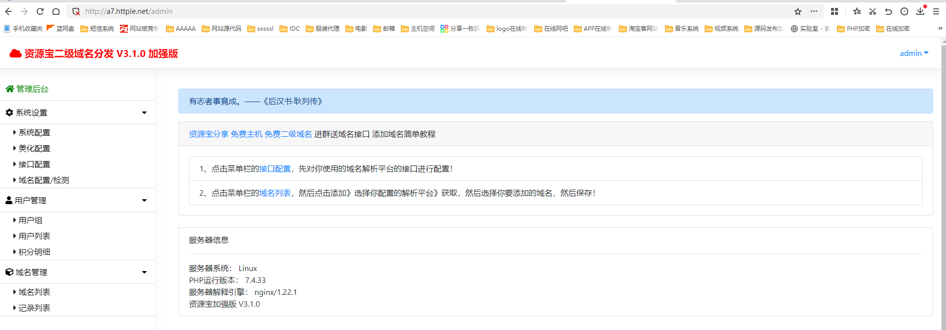Open 用户列表 in the sidebar
The image size is (946, 330).
click(34, 236)
